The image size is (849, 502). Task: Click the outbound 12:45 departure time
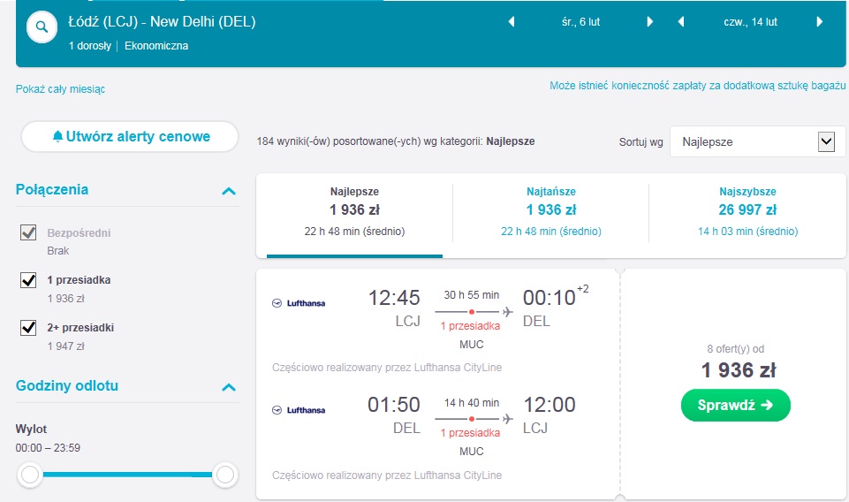point(394,298)
